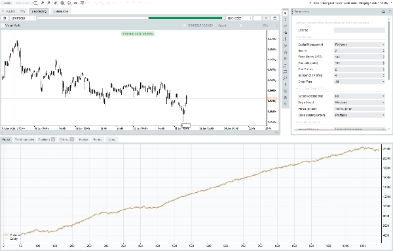Click the green backtest date range slider
This screenshot has height=251, width=393.
click(x=185, y=18)
